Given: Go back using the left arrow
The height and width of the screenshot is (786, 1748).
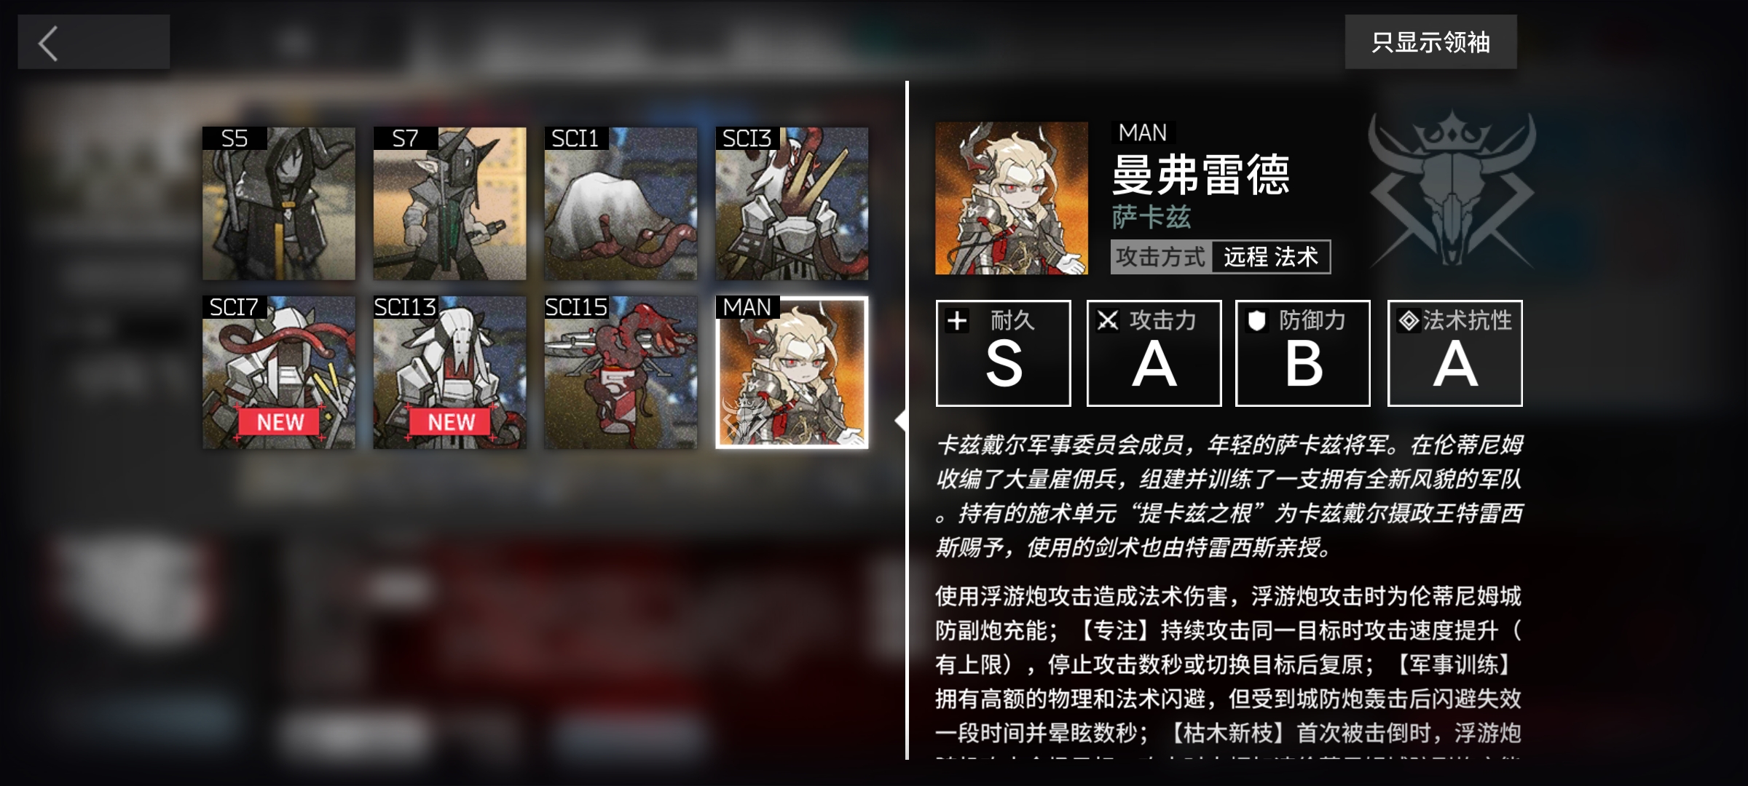Looking at the screenshot, I should point(93,42).
